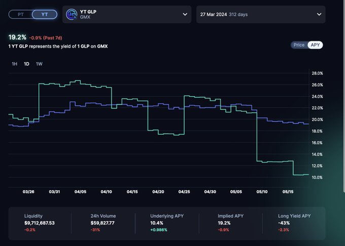Viewport: 345px width, 246px height.
Task: Click the Implied APY stat
Action: point(230,223)
